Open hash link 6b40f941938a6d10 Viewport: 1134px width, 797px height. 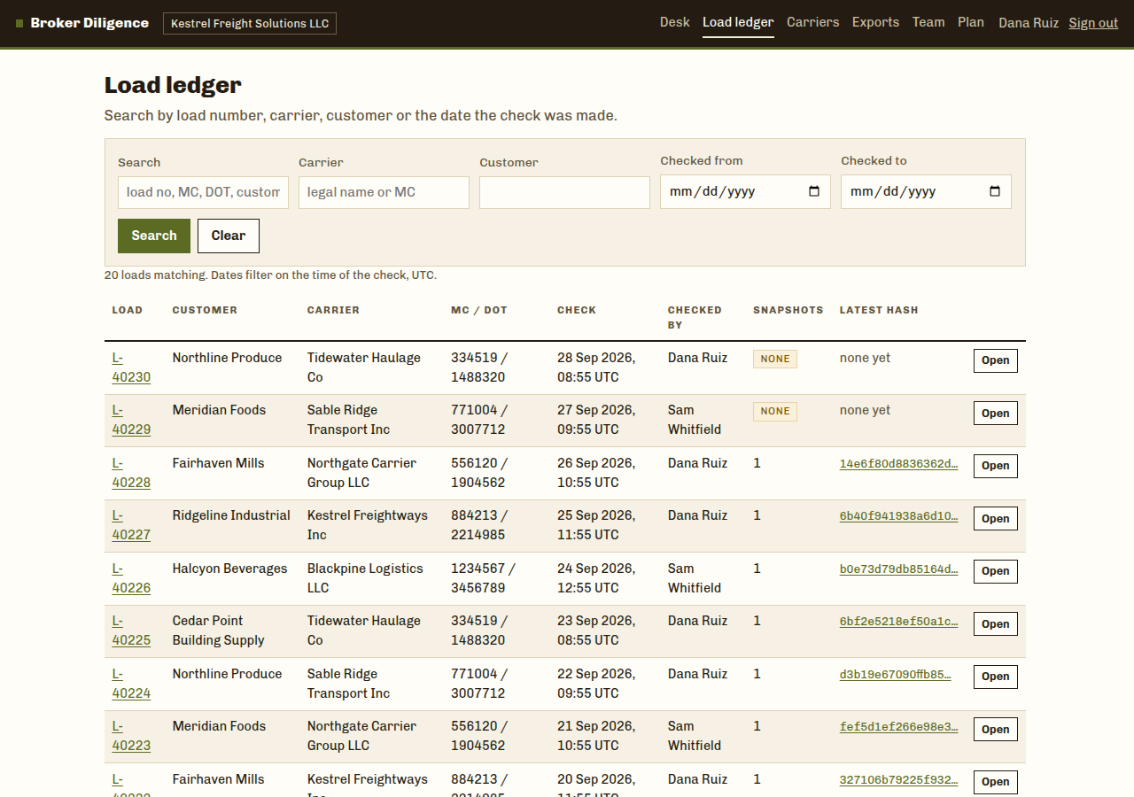(x=899, y=516)
